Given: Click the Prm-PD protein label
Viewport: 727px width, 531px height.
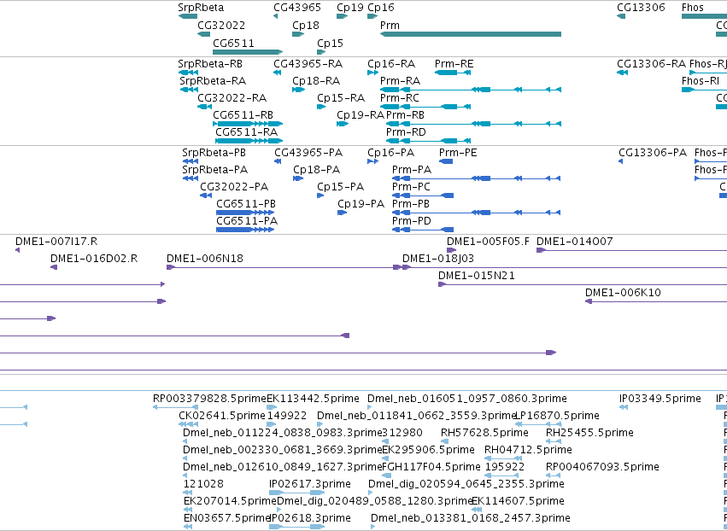Looking at the screenshot, I should (x=411, y=221).
